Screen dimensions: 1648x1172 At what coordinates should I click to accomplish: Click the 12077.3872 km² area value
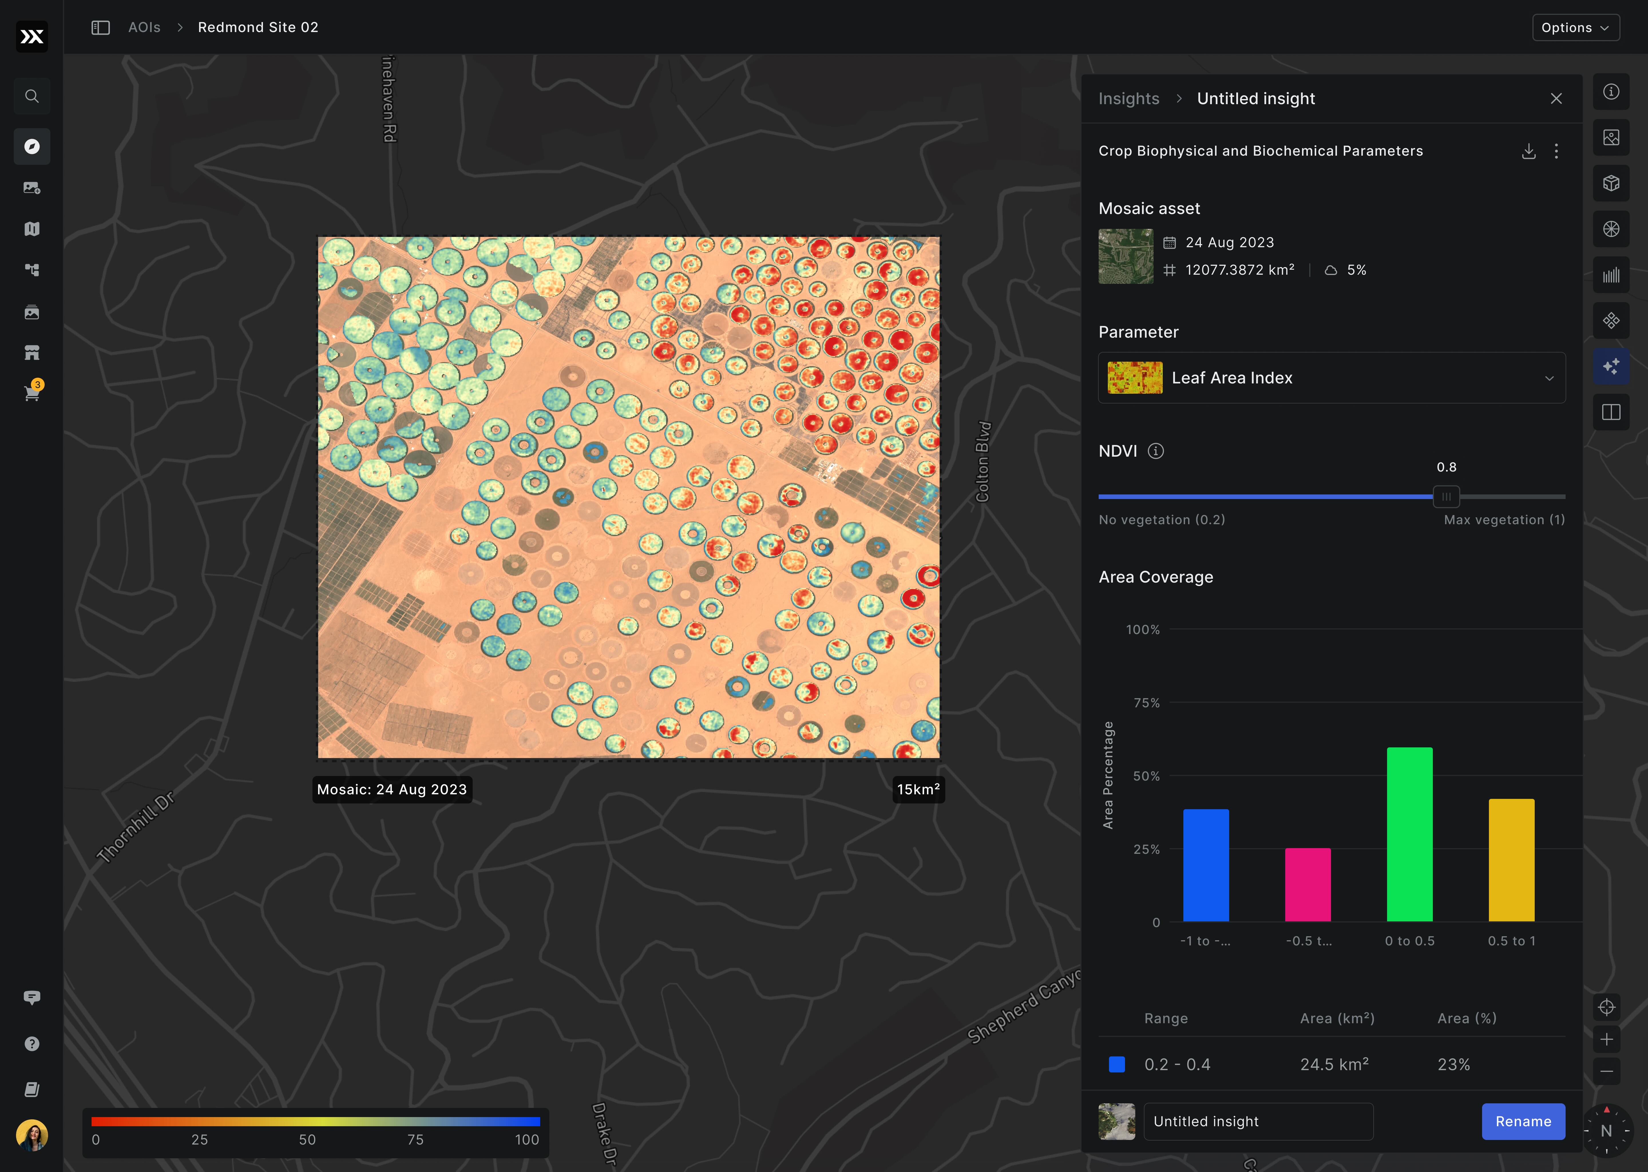pyautogui.click(x=1240, y=270)
